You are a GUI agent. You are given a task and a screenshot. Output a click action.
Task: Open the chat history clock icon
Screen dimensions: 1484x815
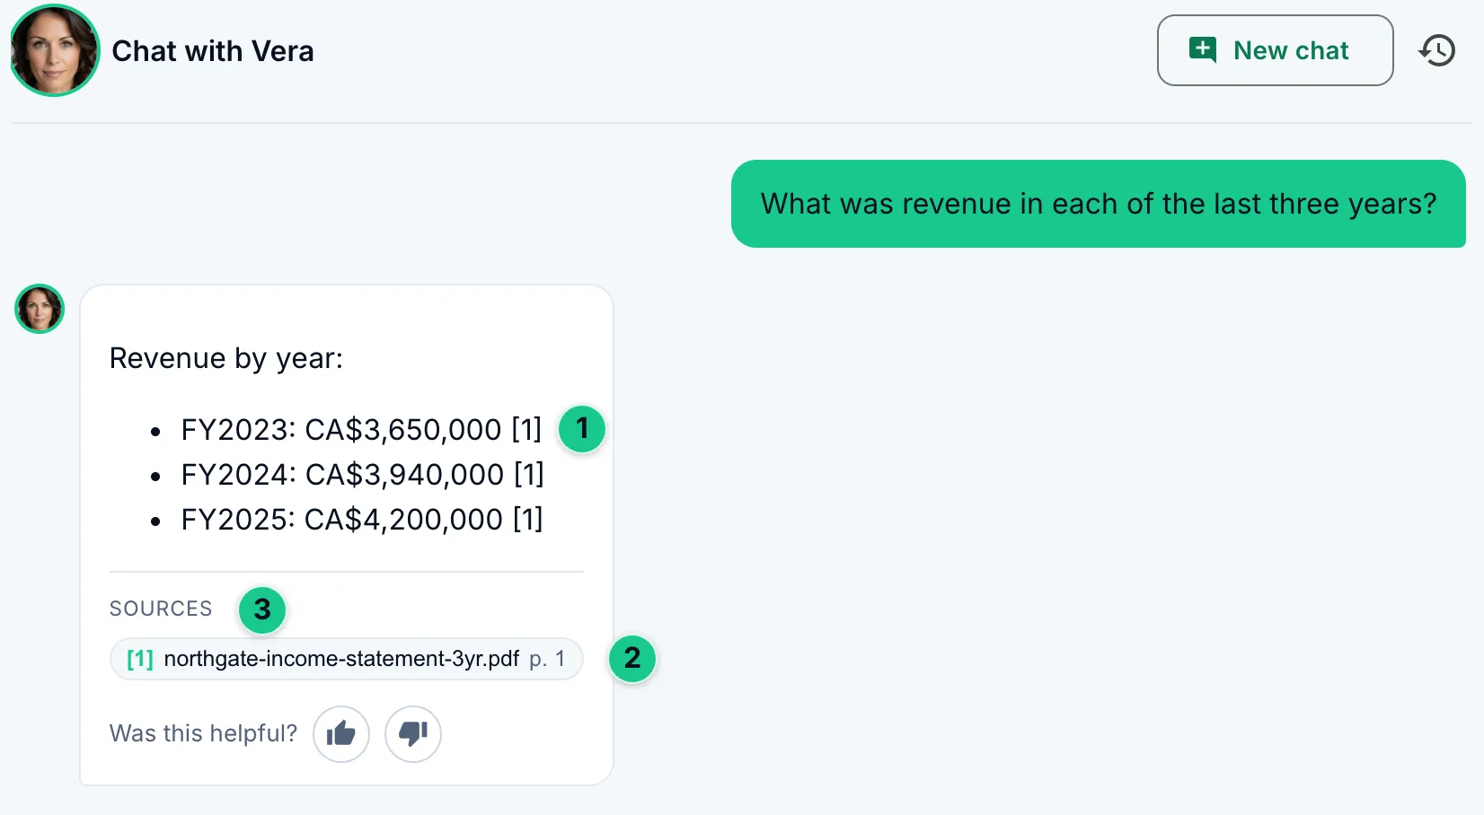pos(1437,50)
